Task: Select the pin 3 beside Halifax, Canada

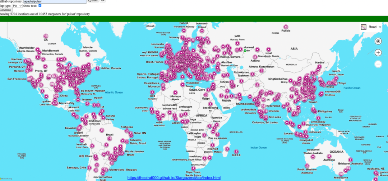Action: click(97, 68)
